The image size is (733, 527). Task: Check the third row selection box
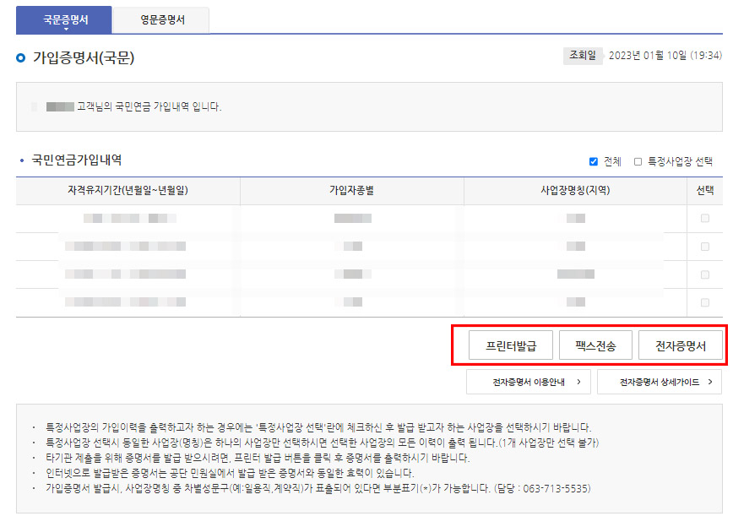(x=704, y=274)
